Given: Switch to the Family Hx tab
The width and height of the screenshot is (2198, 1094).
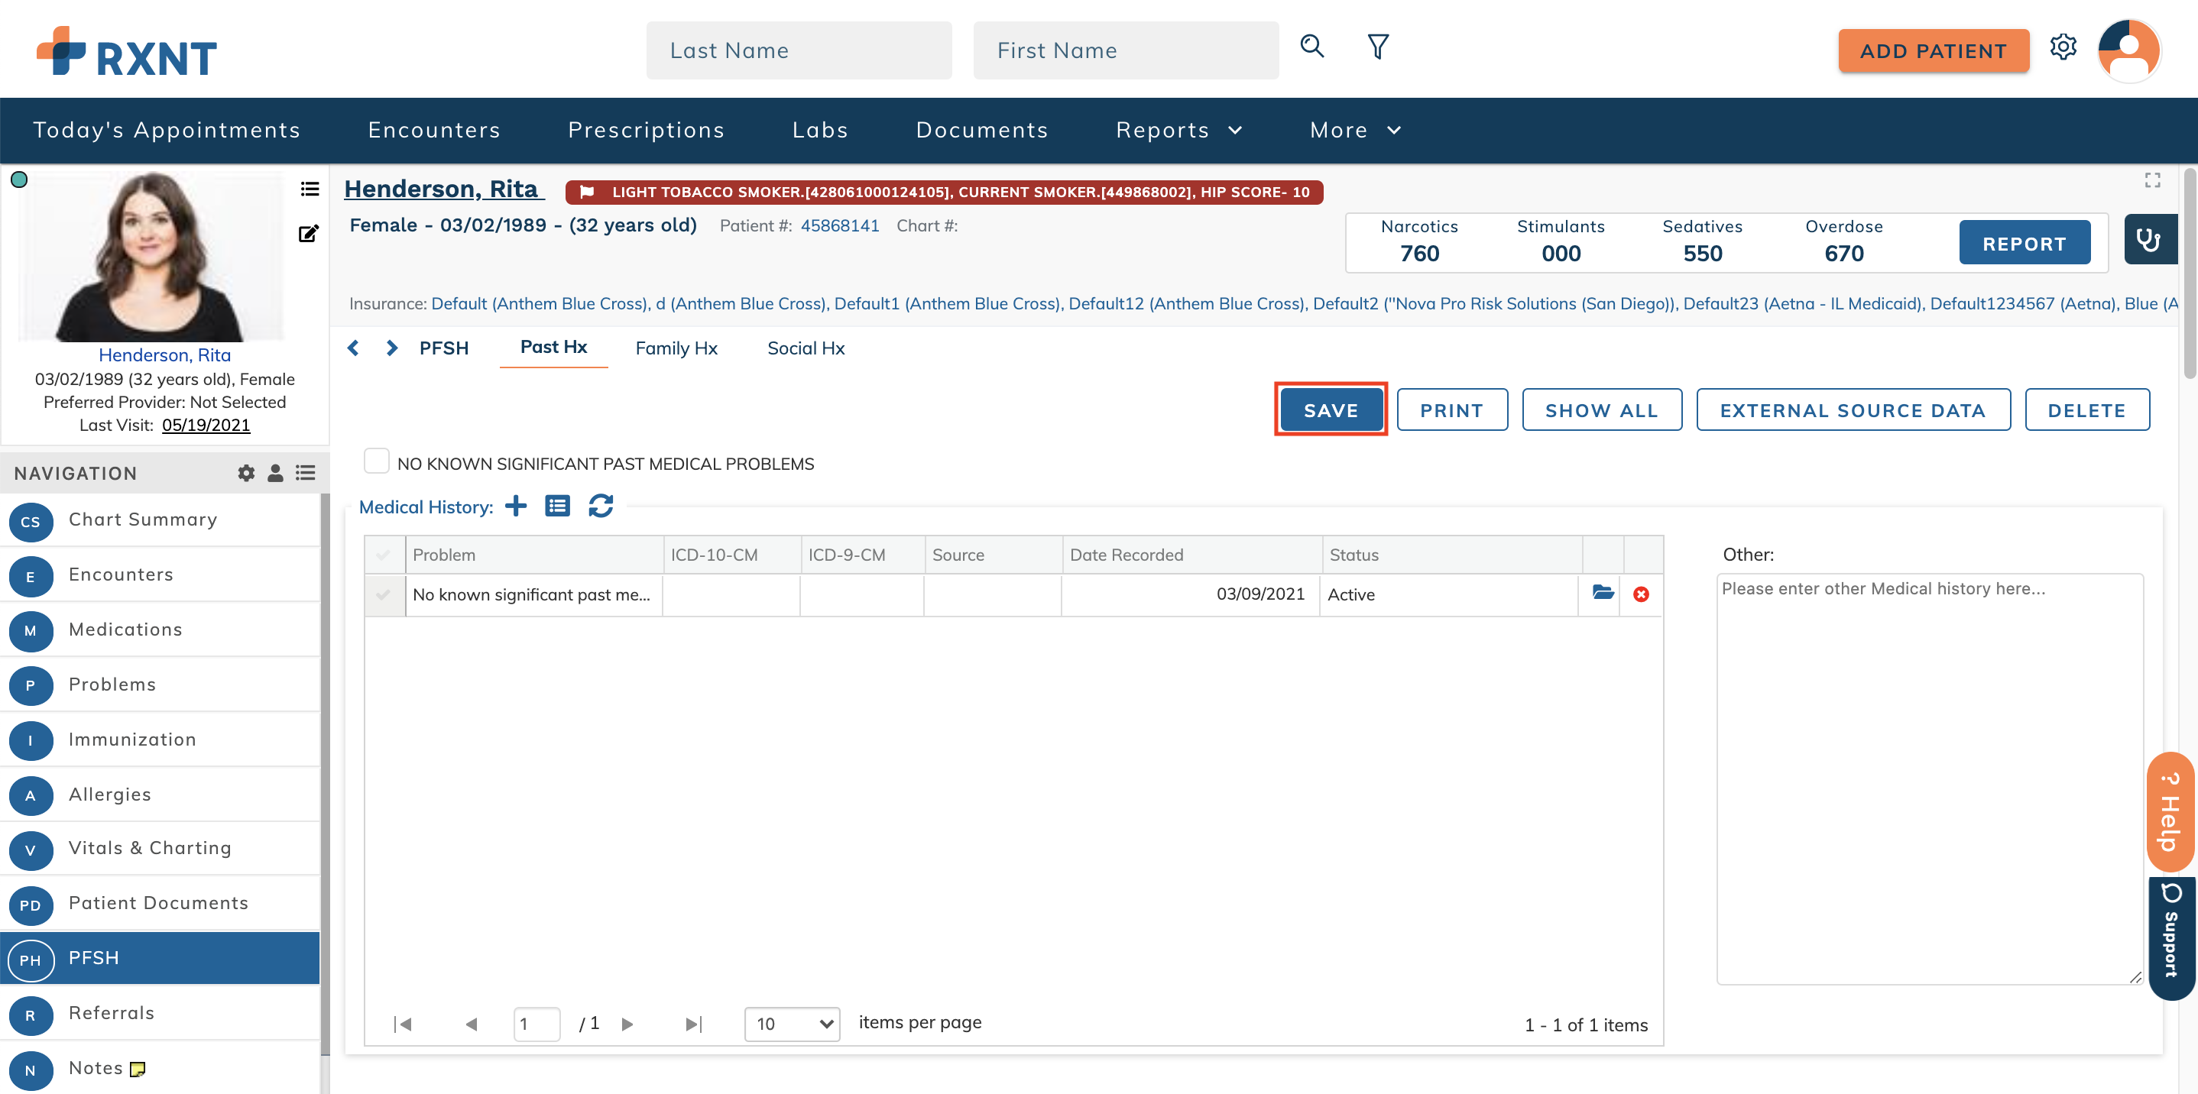Looking at the screenshot, I should [x=676, y=348].
